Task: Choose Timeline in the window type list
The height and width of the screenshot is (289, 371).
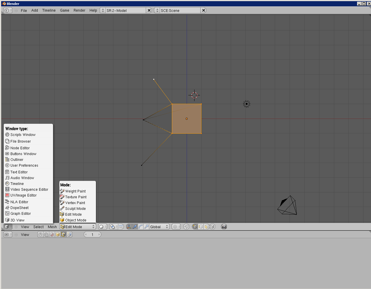Action: [28, 184]
